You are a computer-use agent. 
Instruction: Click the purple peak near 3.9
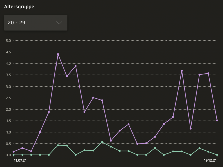[76, 66]
